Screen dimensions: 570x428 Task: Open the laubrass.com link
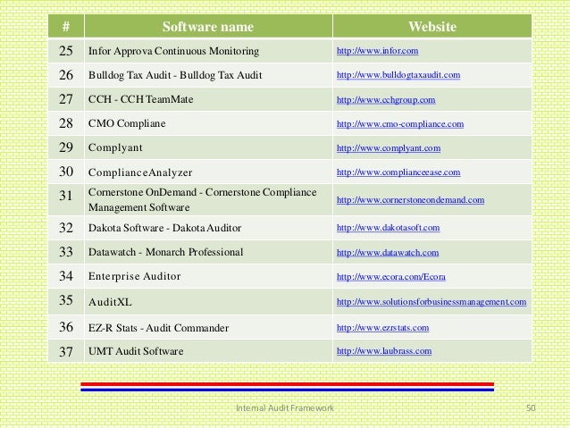coord(384,351)
